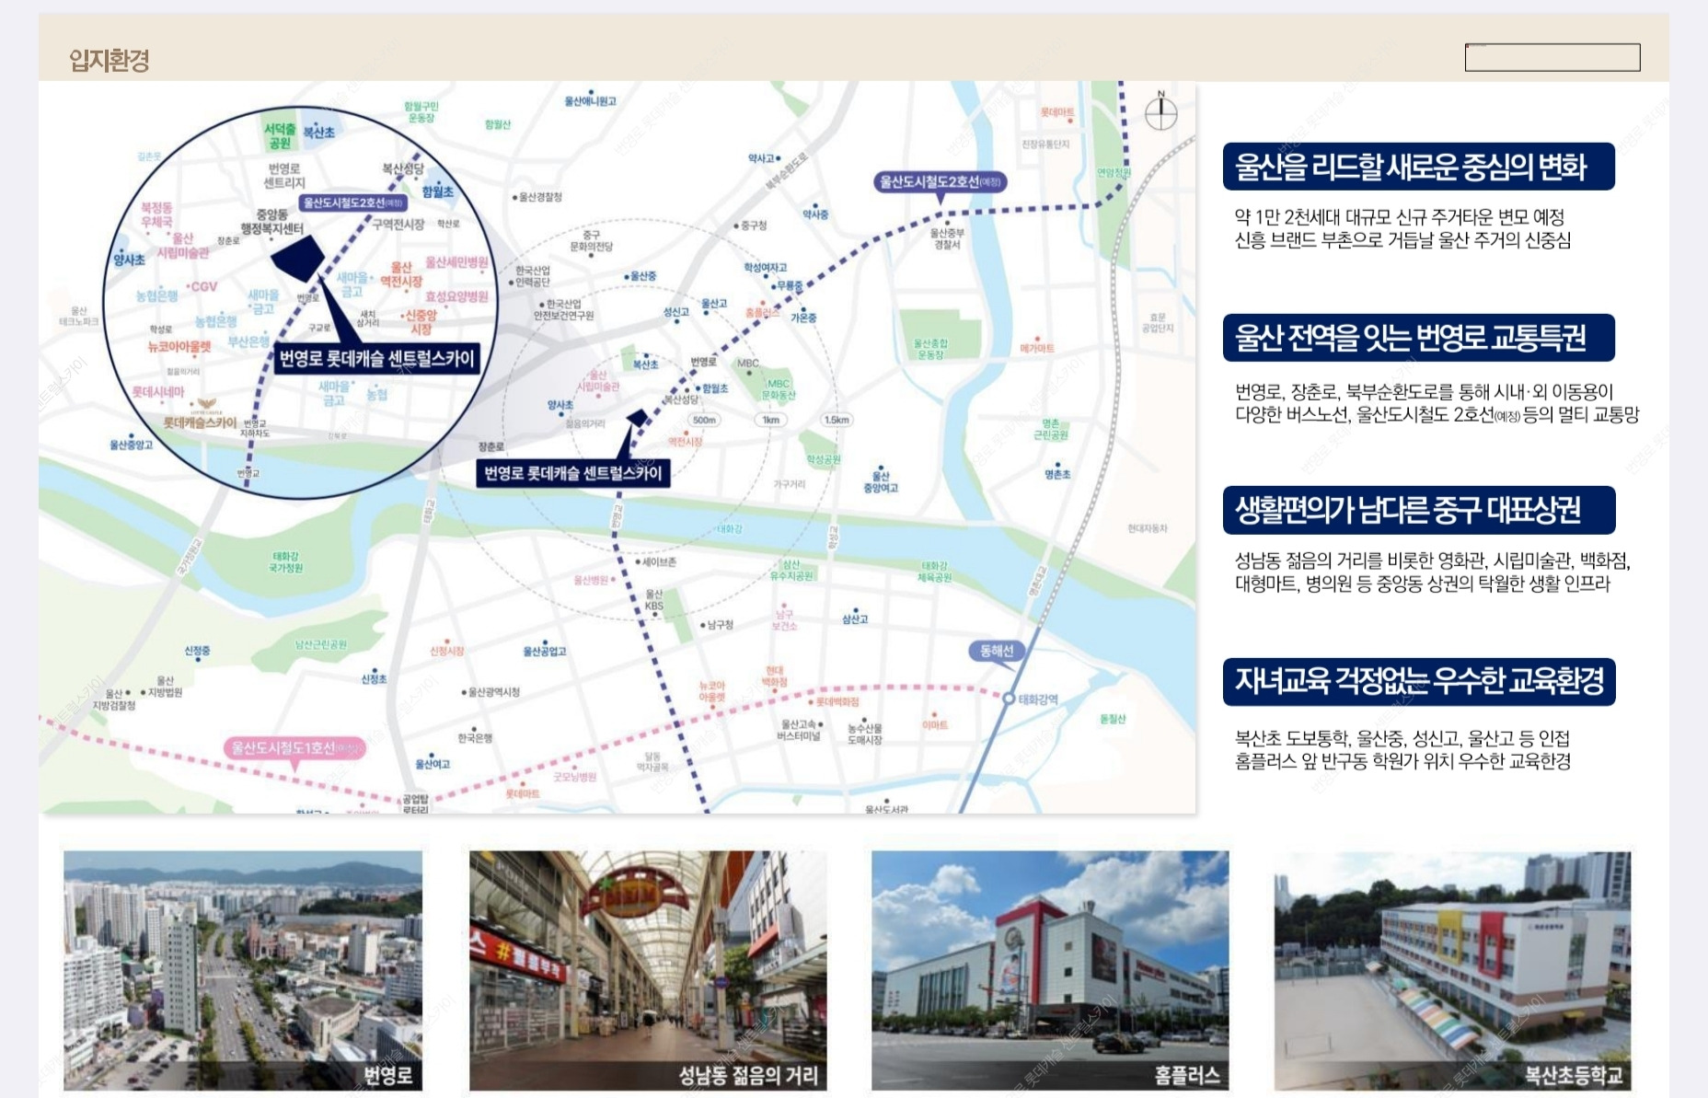Select the 울산을 리드할 새로운 중심의 변화 banner
The image size is (1708, 1098).
coord(1417,167)
